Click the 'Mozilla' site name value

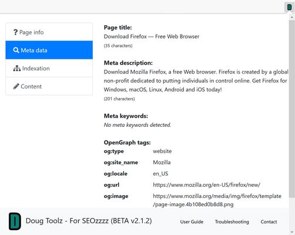(162, 162)
